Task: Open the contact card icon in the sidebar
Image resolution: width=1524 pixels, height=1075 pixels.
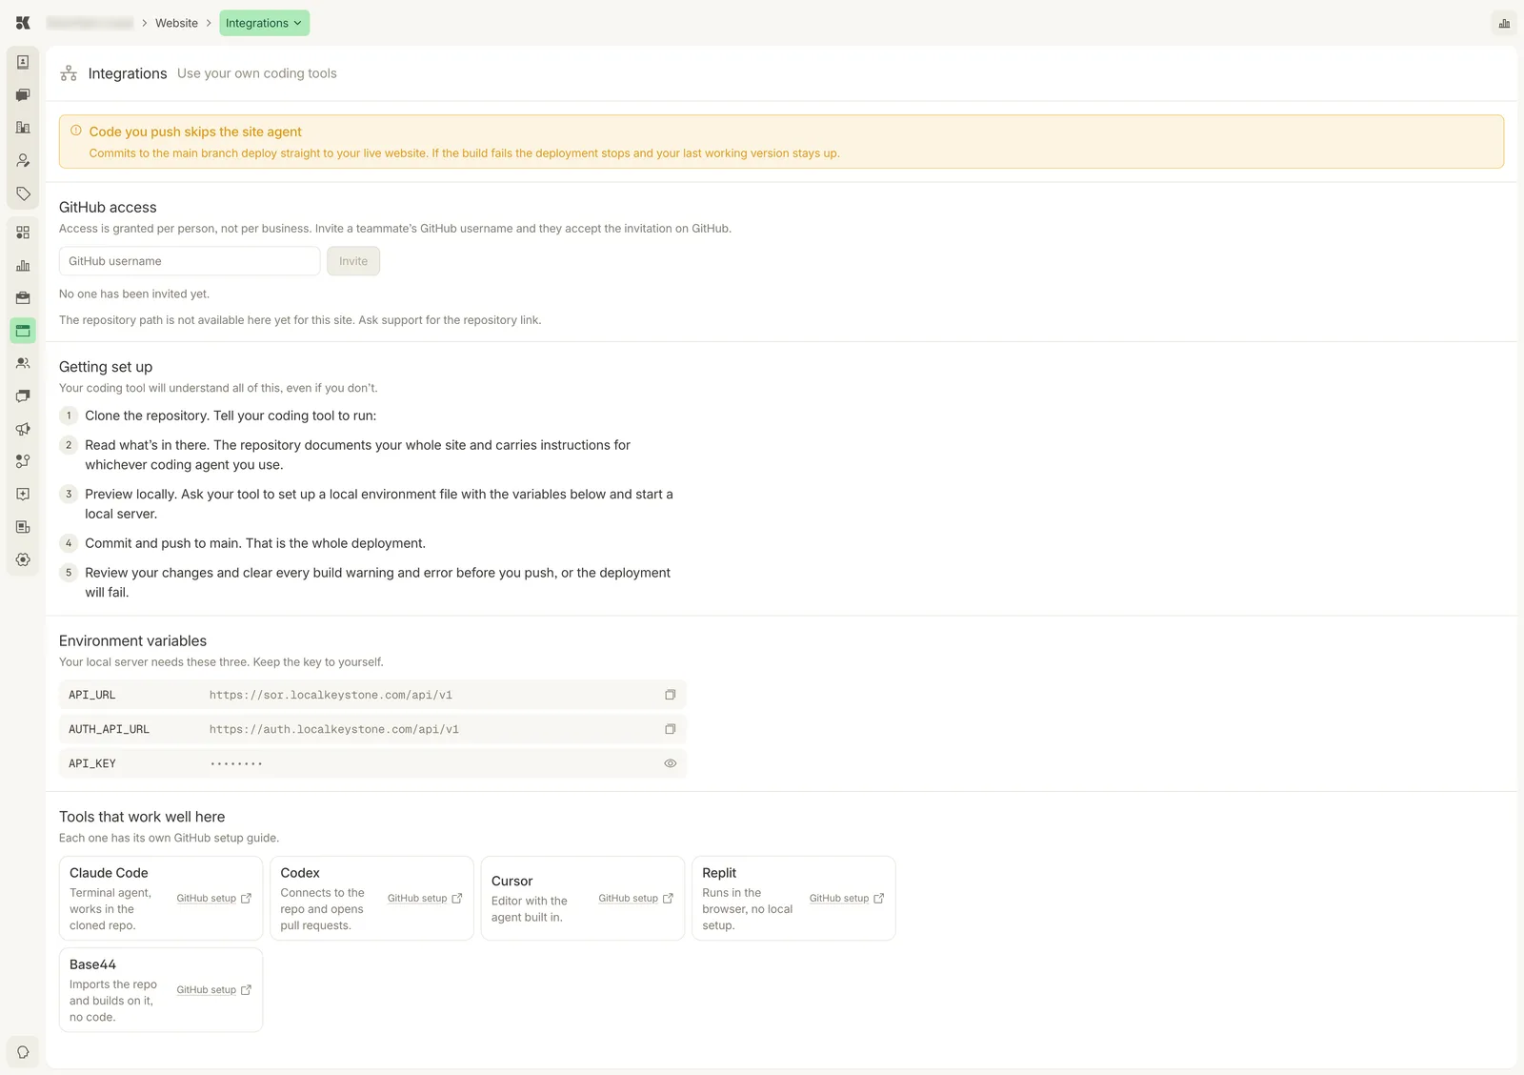Action: (x=23, y=62)
